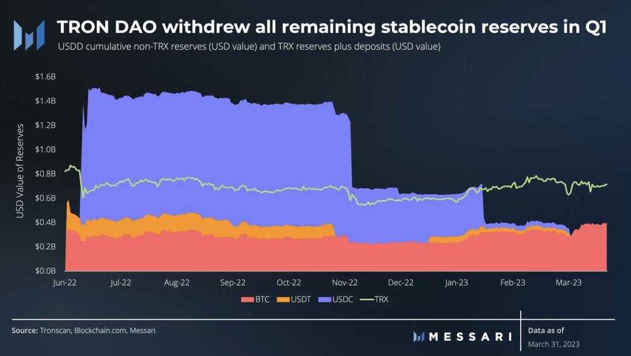
Task: Click the MESSARI wordmark in the footer
Action: (x=470, y=337)
